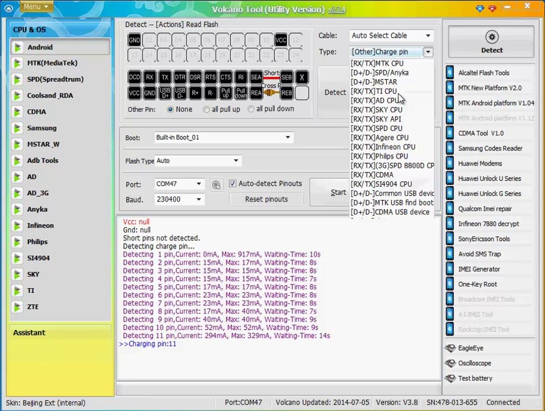545x411 pixels.
Task: Open the Assistant panel header
Action: tap(61, 332)
